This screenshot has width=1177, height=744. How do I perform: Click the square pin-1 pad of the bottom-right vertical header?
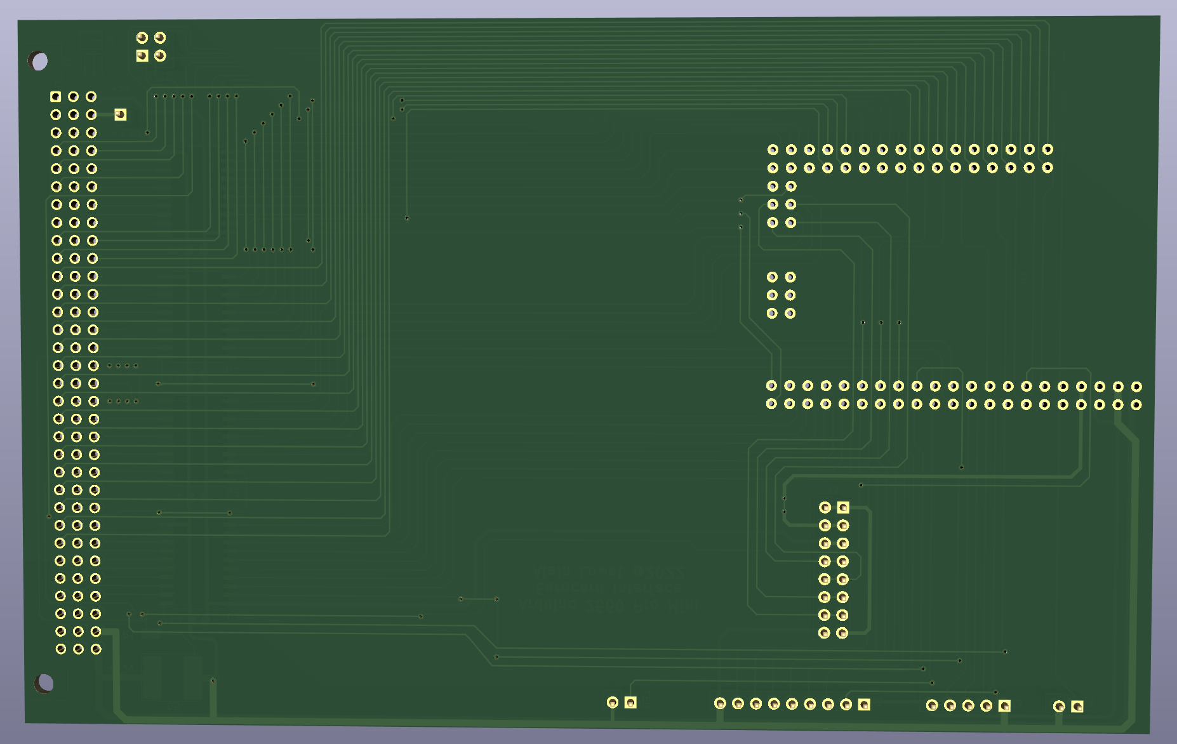842,507
